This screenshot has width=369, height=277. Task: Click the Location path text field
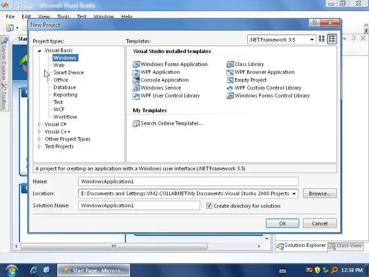click(x=185, y=193)
